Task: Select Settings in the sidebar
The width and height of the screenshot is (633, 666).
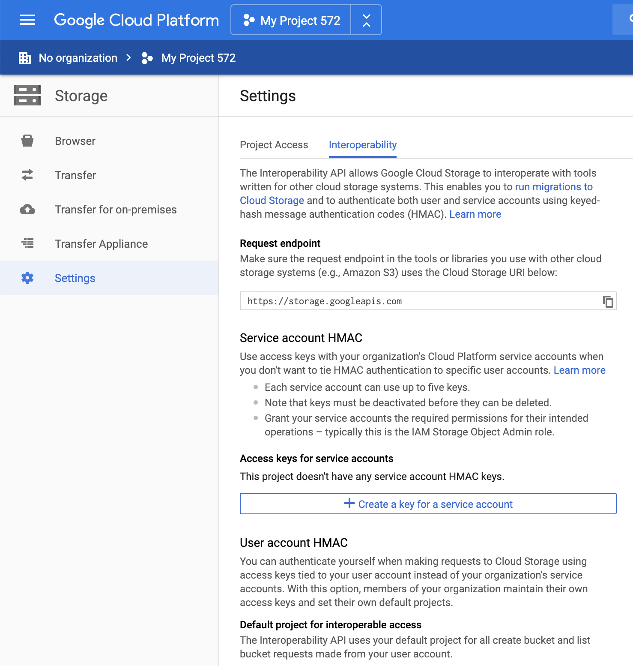Action: tap(109, 278)
